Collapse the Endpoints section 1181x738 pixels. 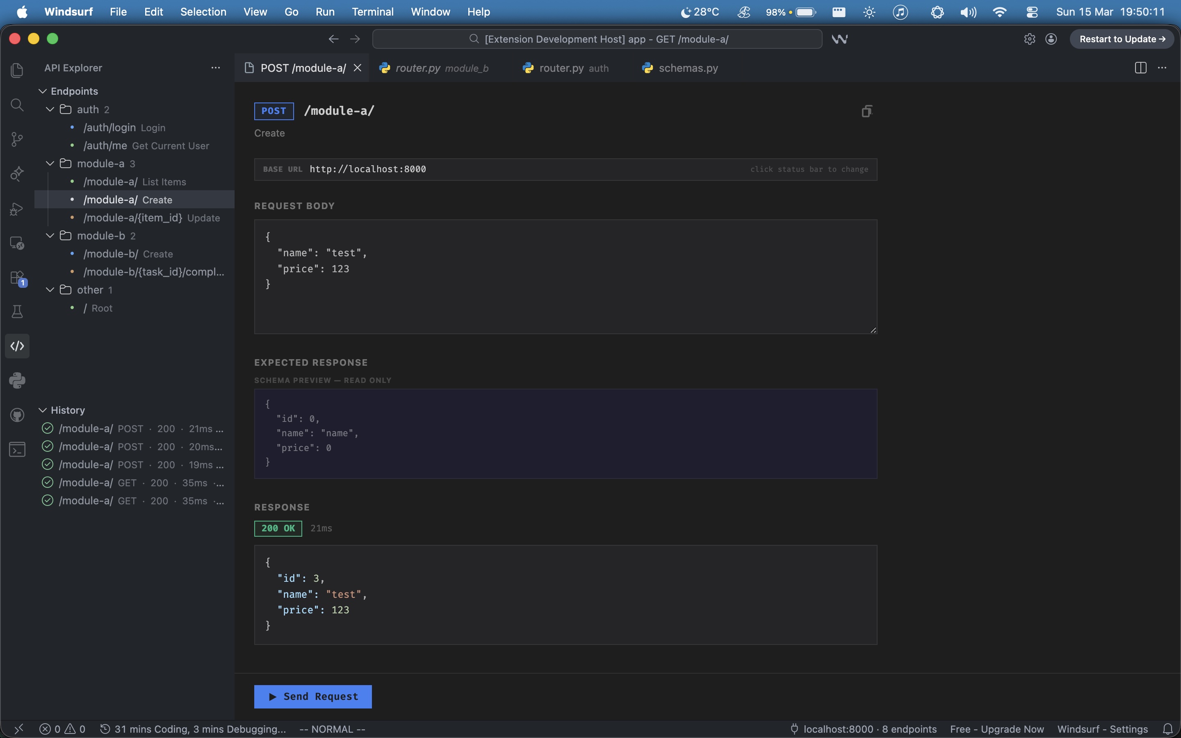click(x=43, y=91)
